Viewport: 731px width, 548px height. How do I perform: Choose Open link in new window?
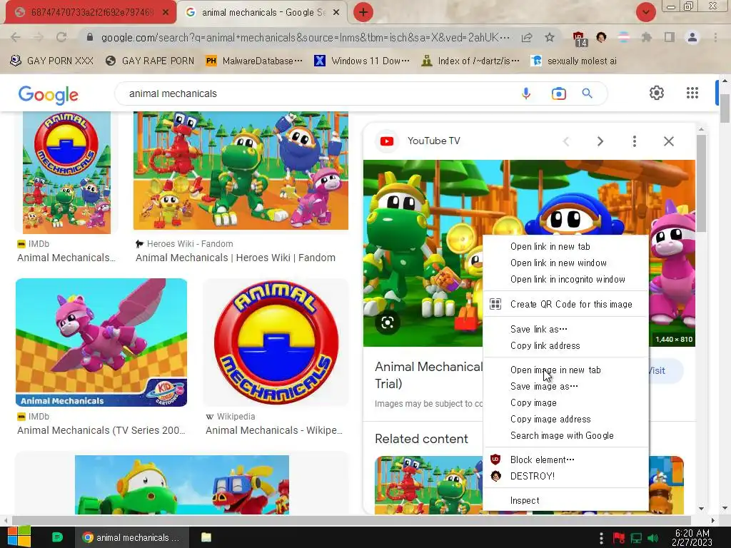point(565,263)
